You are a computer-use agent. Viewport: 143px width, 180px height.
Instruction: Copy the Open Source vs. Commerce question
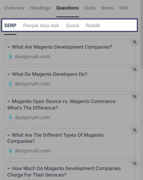pyautogui.click(x=135, y=96)
